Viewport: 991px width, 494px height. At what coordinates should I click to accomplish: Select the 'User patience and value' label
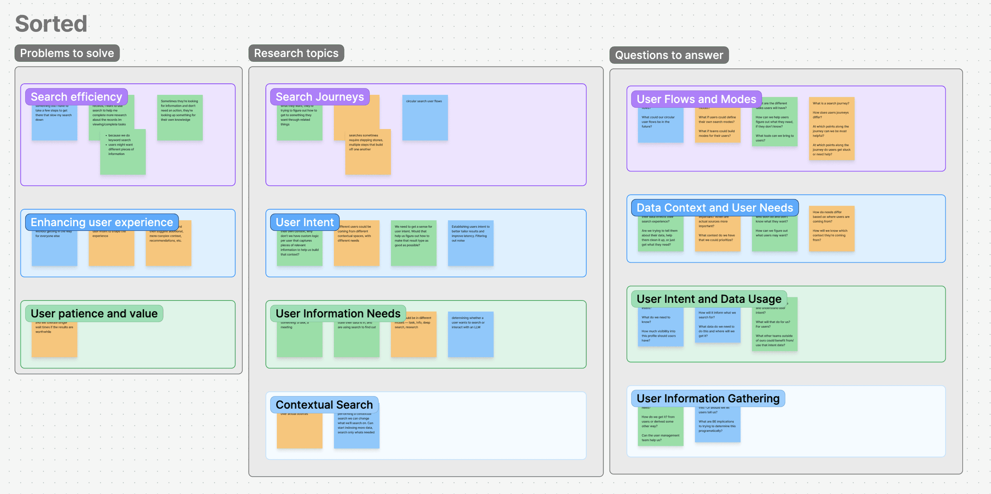click(94, 313)
